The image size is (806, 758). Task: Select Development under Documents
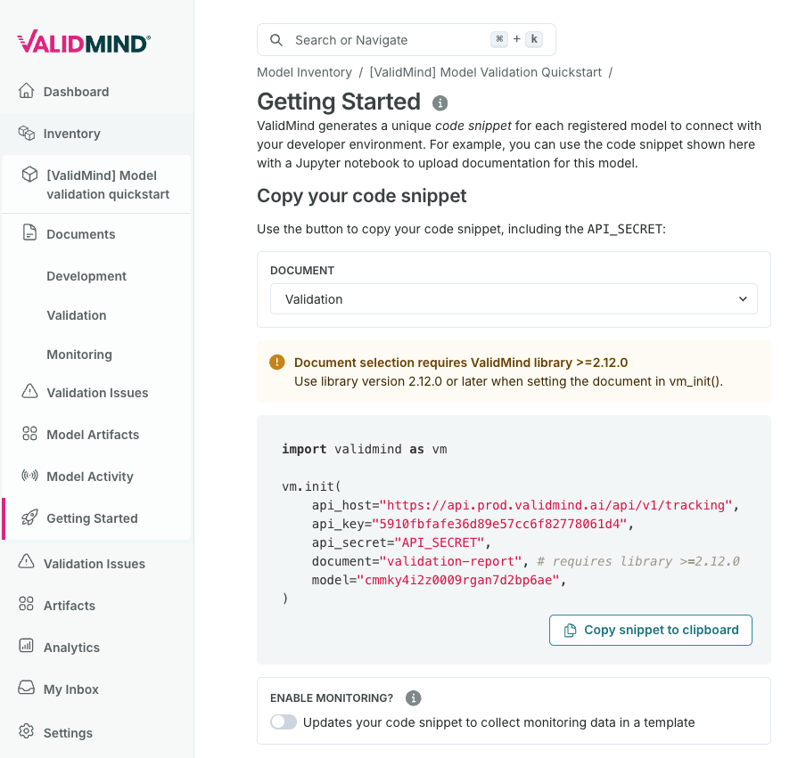pyautogui.click(x=86, y=276)
